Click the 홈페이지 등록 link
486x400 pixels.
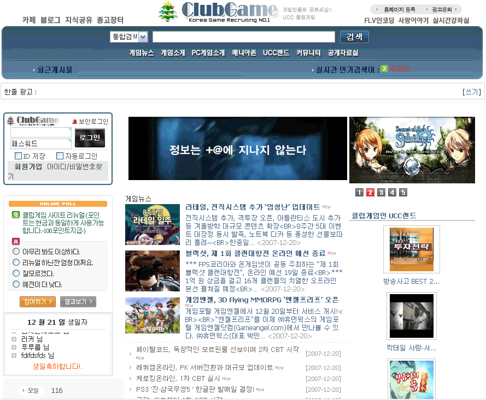(x=399, y=10)
